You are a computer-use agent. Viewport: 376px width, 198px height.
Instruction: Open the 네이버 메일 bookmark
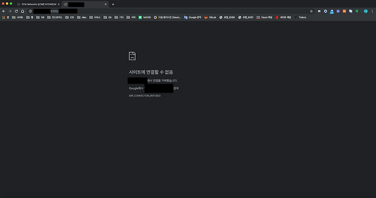283,17
